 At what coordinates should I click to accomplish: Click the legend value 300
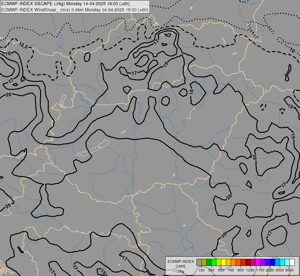pos(211,270)
